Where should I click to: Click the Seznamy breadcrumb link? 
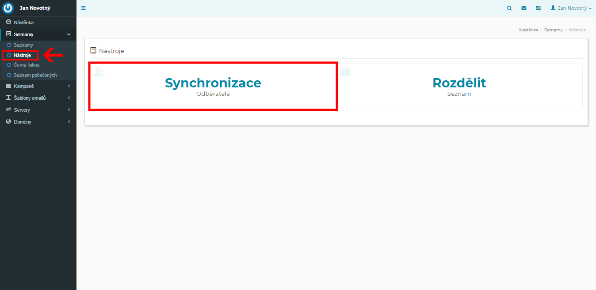tap(553, 30)
